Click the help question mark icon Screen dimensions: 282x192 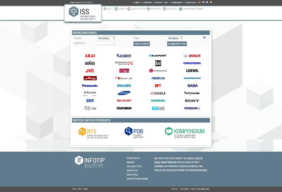click(x=204, y=38)
